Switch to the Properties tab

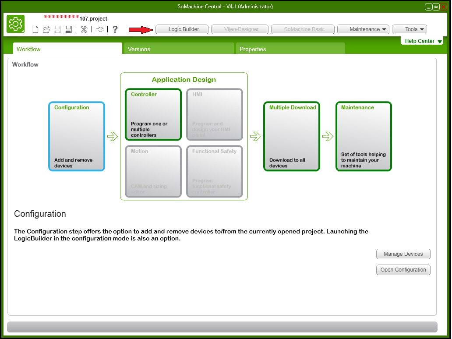290,49
